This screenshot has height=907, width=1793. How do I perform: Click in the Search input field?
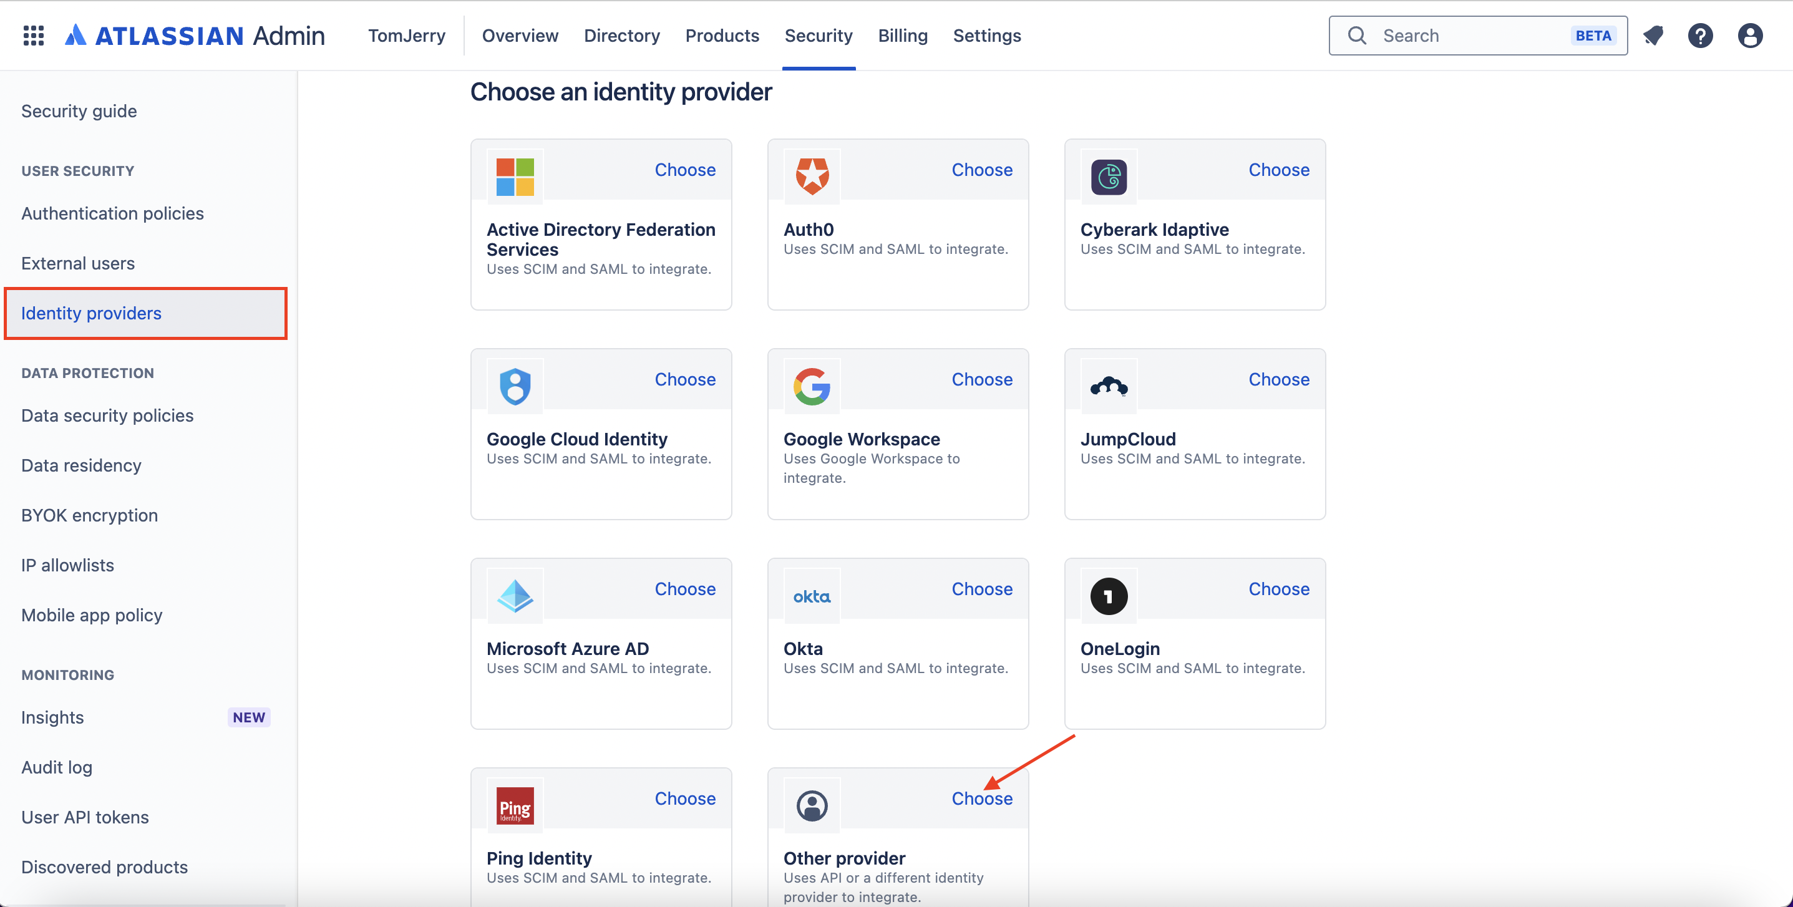pyautogui.click(x=1478, y=36)
